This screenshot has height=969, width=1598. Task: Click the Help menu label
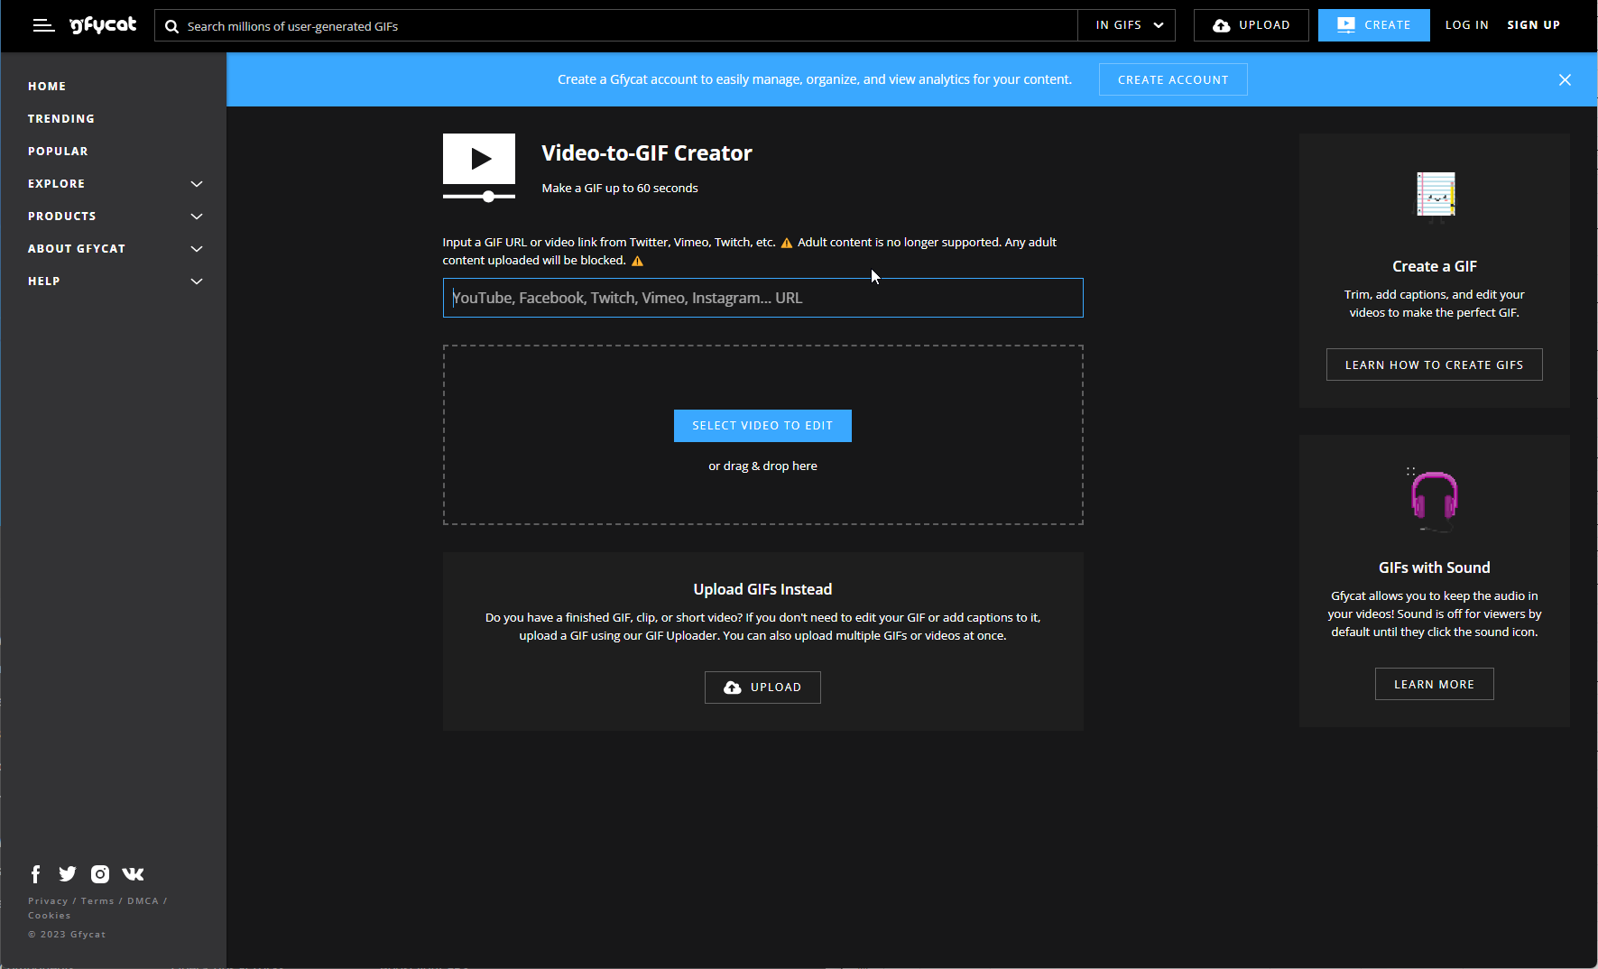click(43, 281)
